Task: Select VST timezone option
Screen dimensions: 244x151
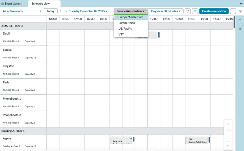Action: [131, 35]
